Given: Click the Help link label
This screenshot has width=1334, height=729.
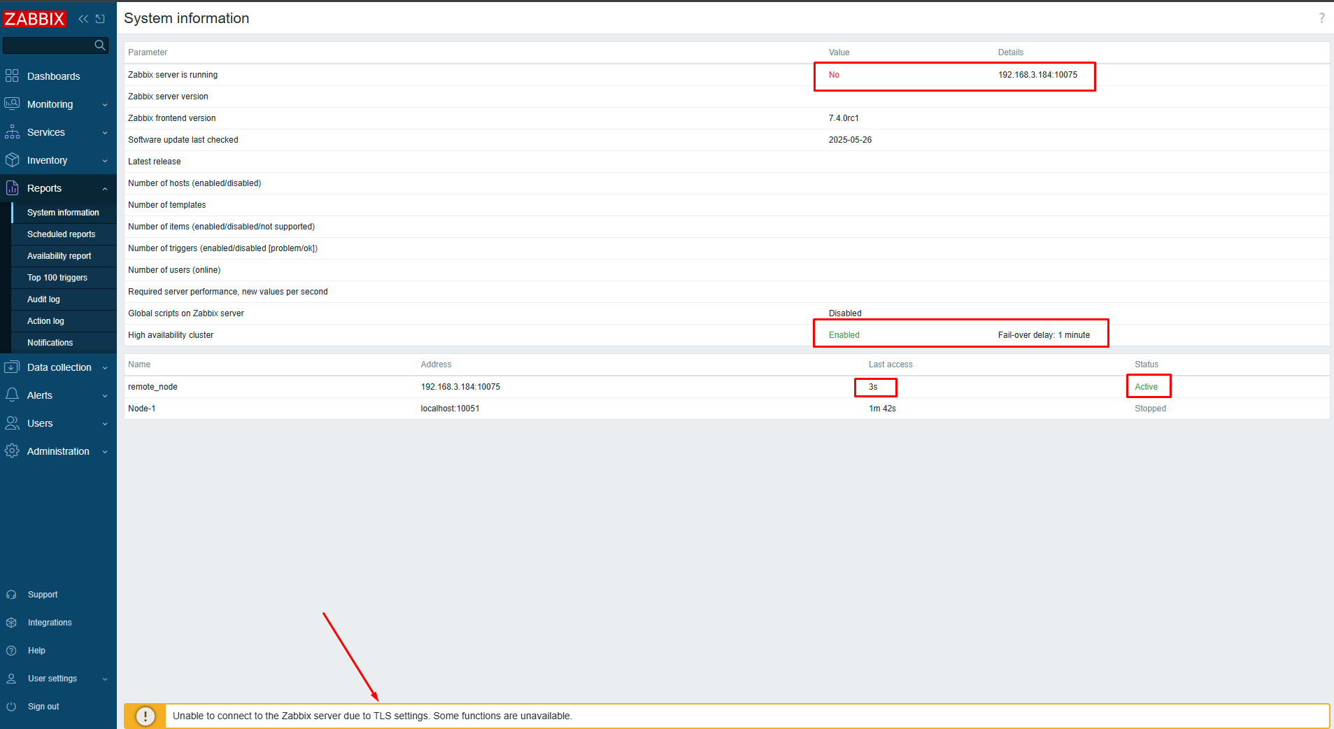Looking at the screenshot, I should [36, 651].
